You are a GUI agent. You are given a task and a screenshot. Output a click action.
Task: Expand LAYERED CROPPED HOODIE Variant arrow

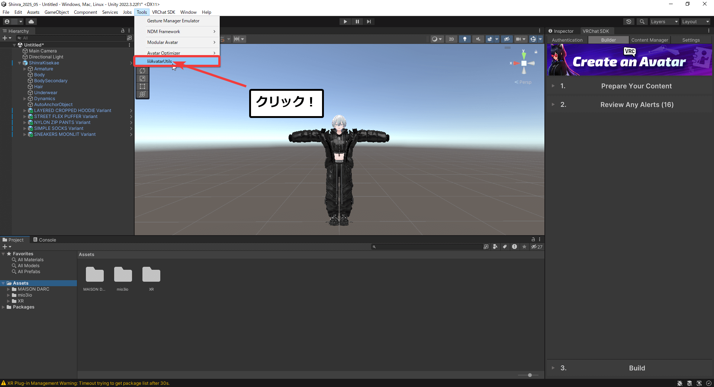point(25,111)
